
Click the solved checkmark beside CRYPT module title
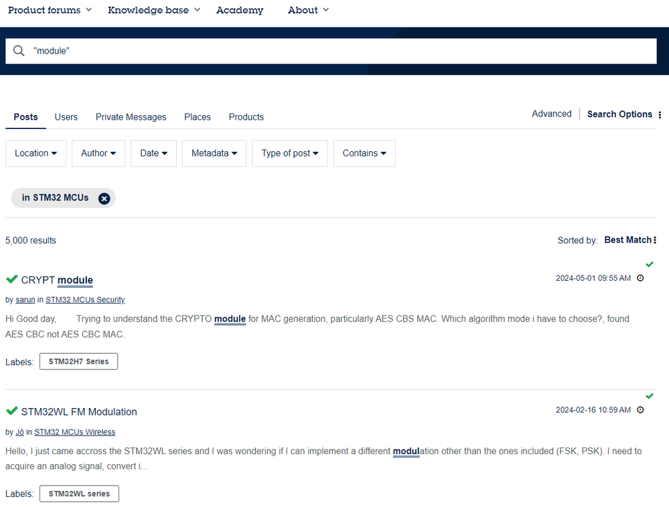tap(12, 280)
